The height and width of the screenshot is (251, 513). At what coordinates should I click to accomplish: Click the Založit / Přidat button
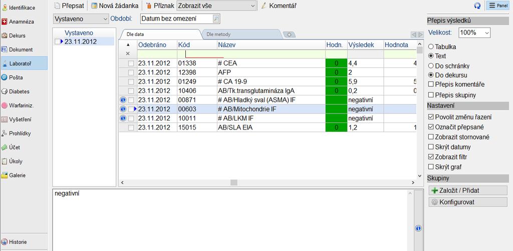(x=468, y=190)
